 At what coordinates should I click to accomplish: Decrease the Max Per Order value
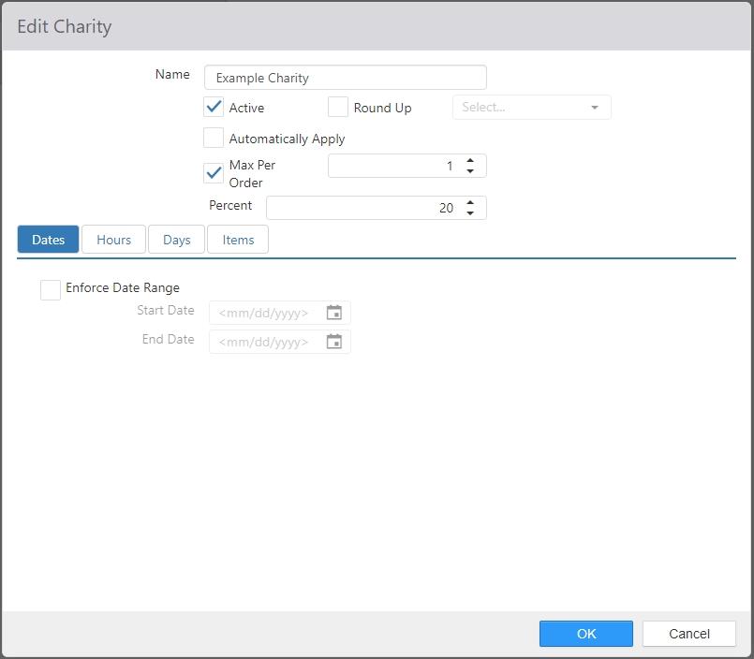pos(470,171)
